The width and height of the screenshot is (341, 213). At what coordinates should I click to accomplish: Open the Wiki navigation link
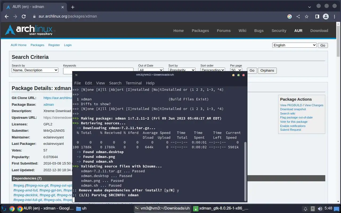(x=242, y=31)
